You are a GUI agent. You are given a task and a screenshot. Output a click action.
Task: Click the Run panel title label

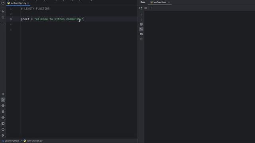(143, 2)
